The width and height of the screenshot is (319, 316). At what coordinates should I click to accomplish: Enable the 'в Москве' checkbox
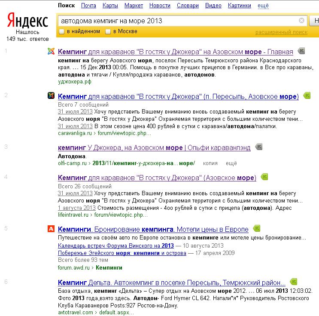(x=108, y=31)
